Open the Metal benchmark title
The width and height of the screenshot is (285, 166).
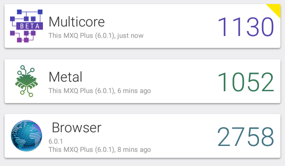65,77
